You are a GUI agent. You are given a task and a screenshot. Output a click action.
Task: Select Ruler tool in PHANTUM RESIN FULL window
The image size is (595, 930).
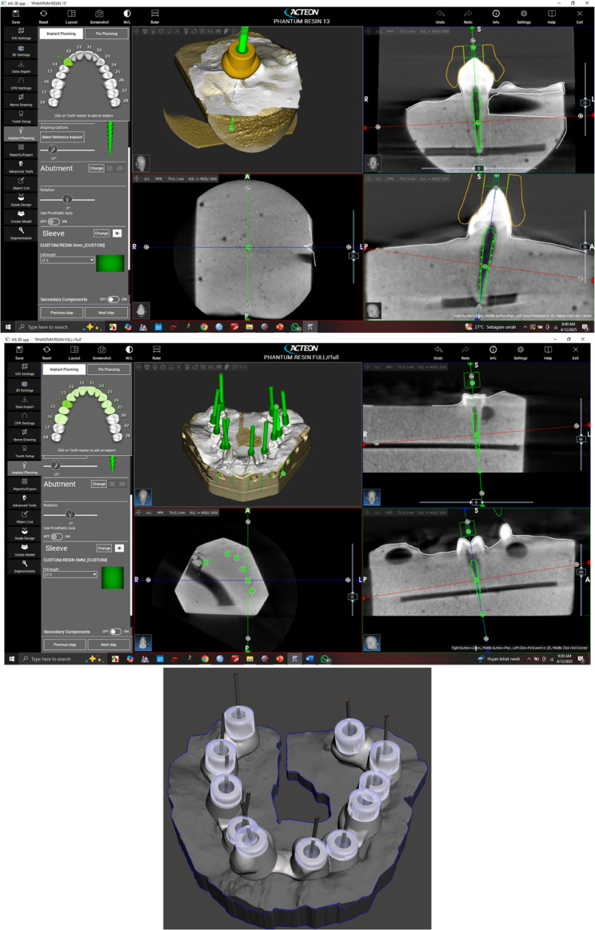coord(157,353)
